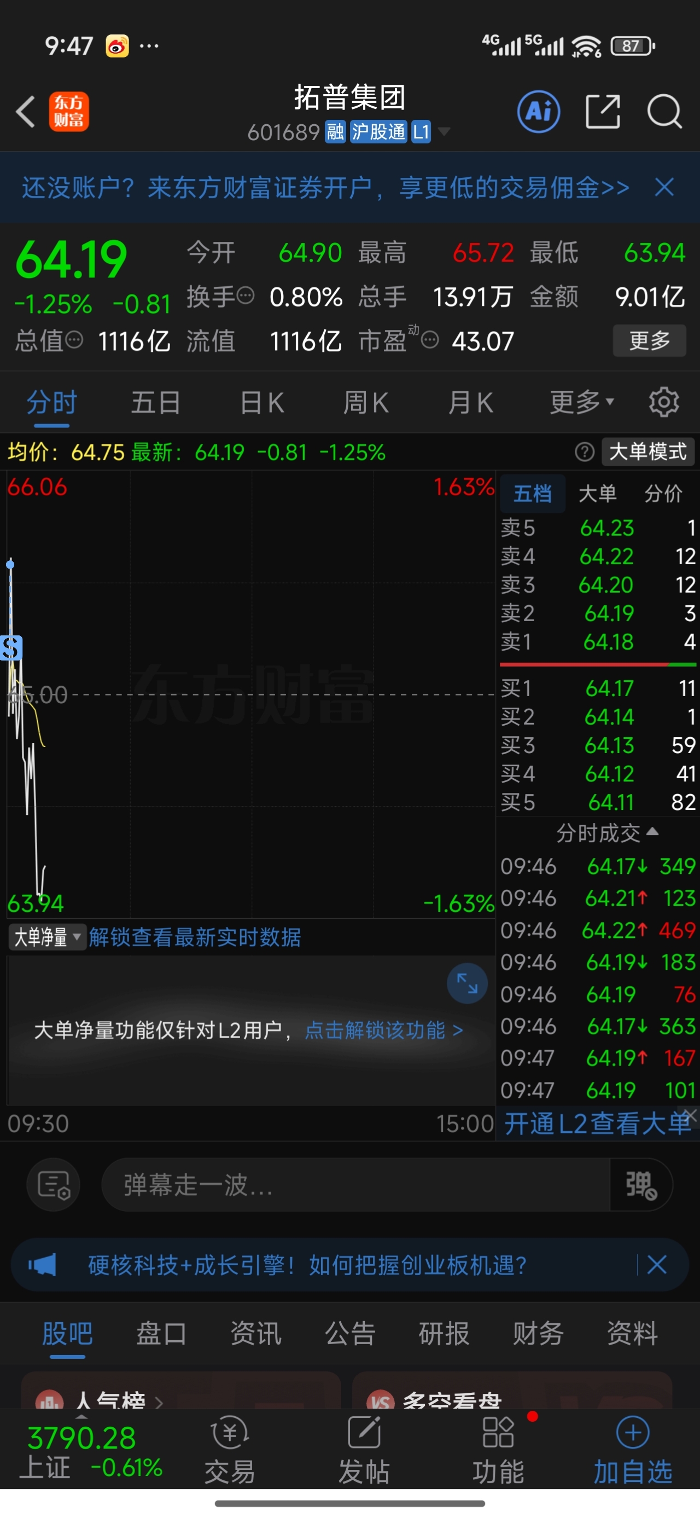Switch to the 资料 tab
The image size is (700, 1517).
click(632, 1334)
